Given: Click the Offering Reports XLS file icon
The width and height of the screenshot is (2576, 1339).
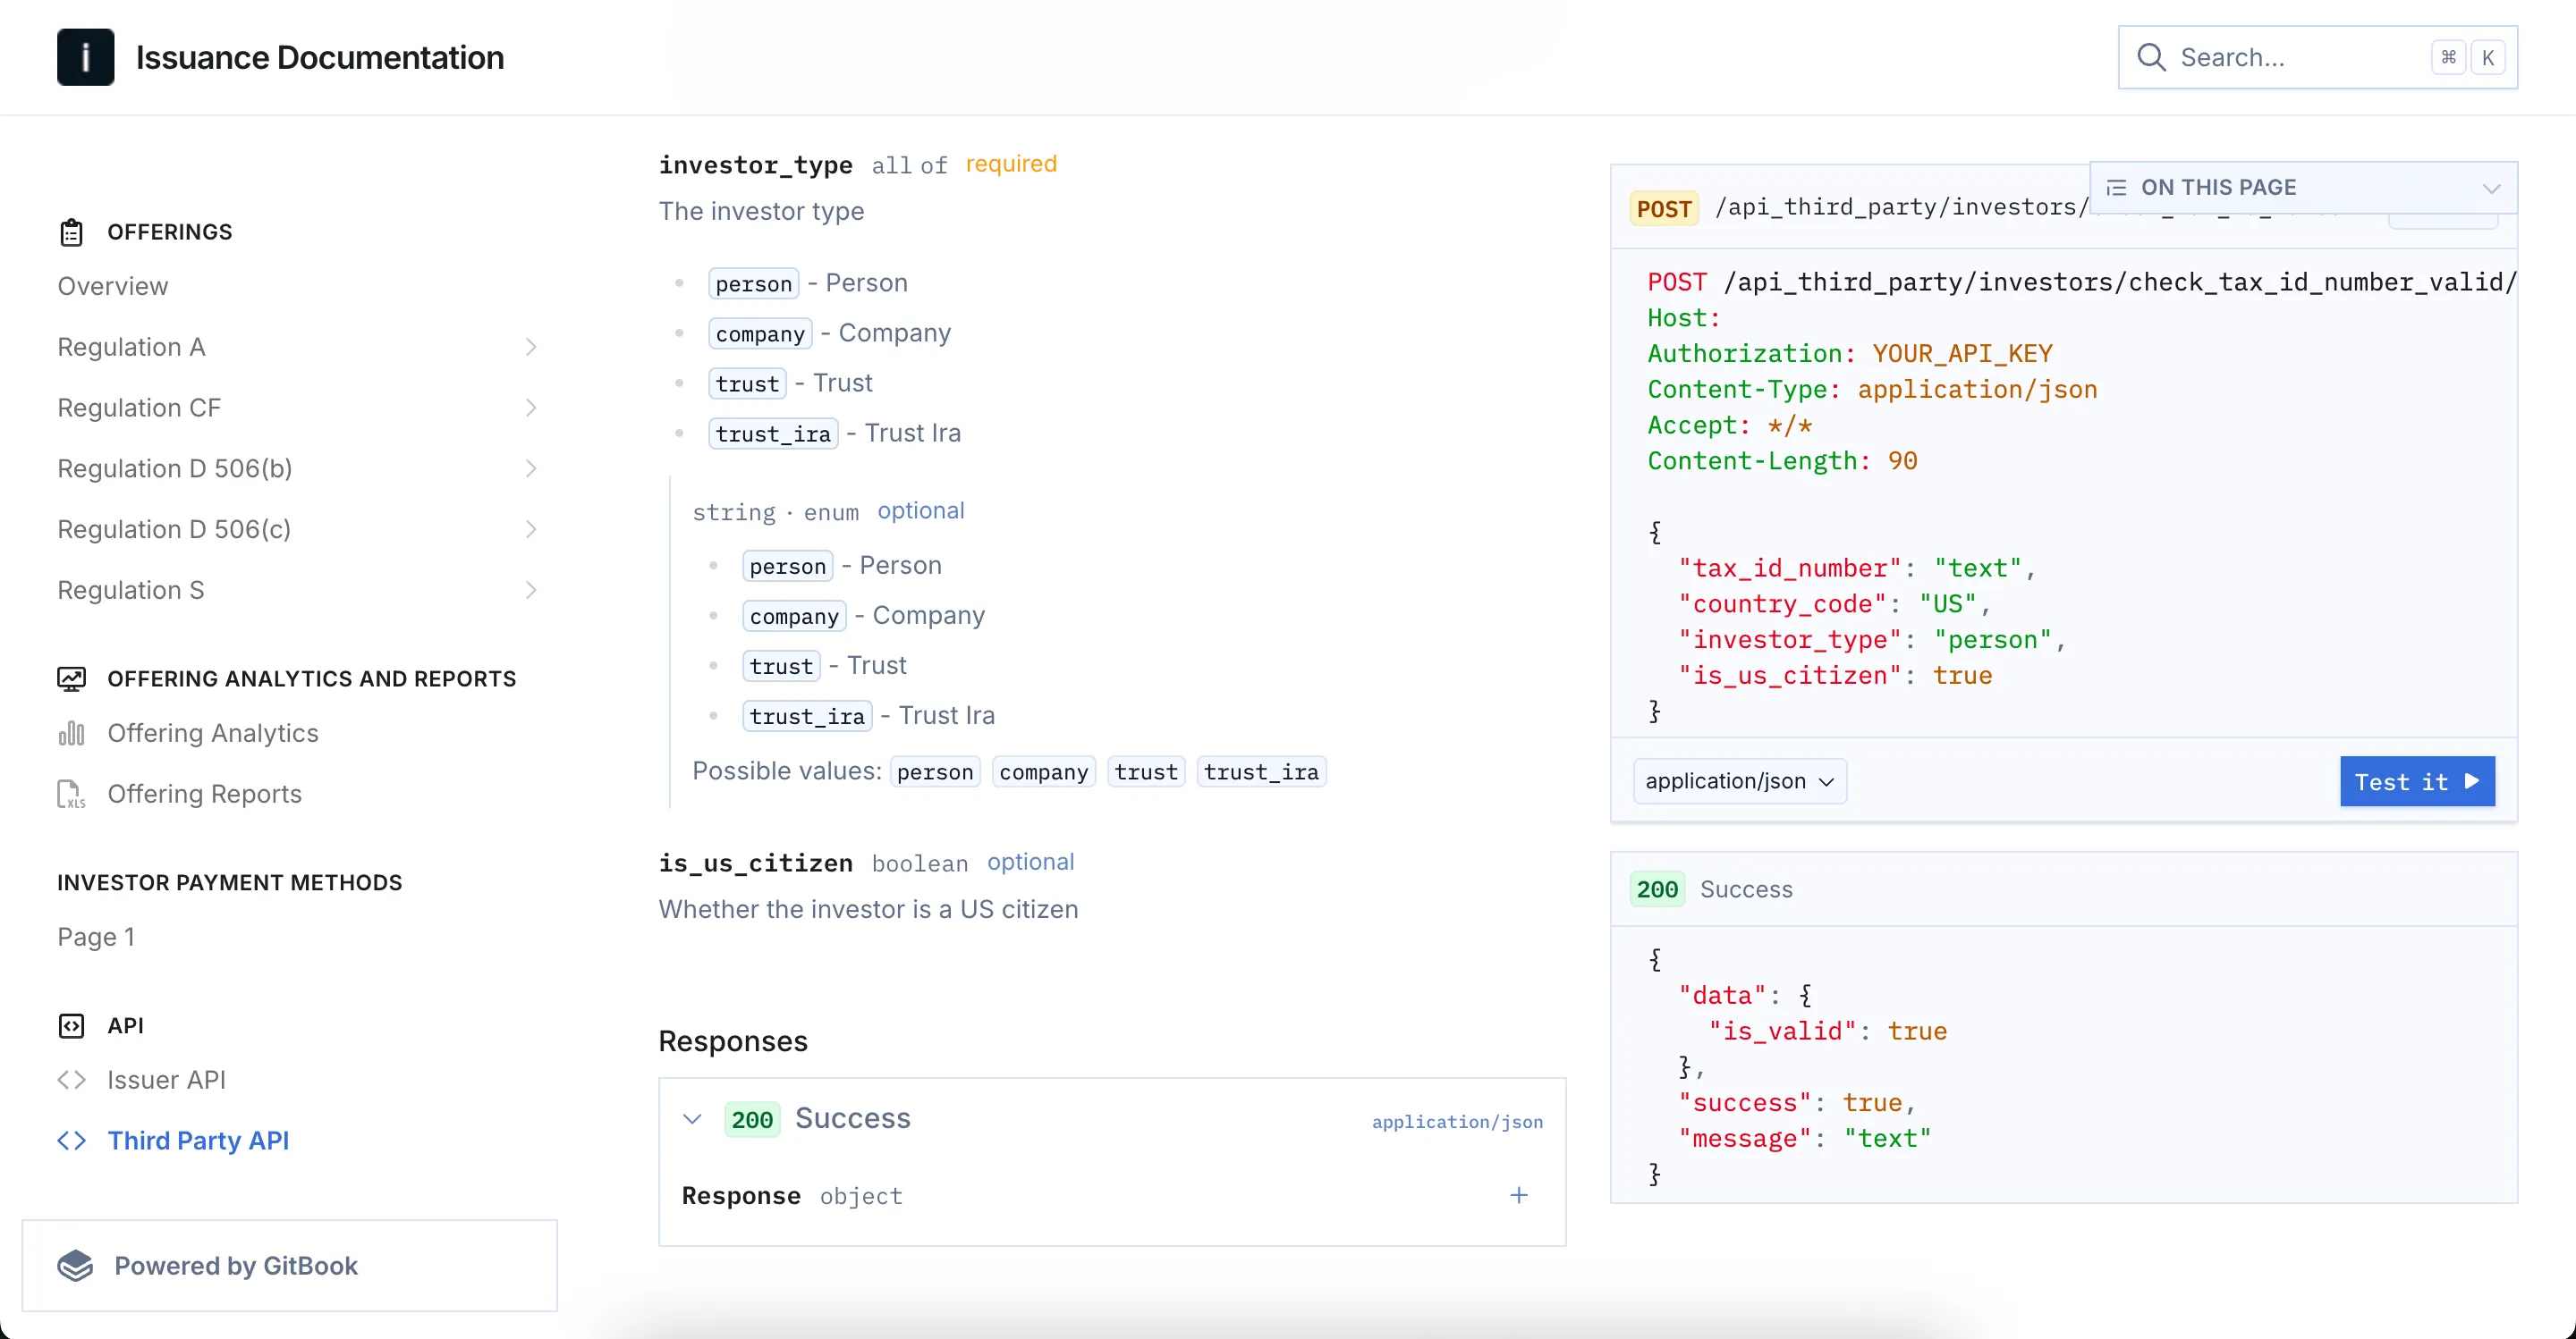Looking at the screenshot, I should click(x=71, y=795).
